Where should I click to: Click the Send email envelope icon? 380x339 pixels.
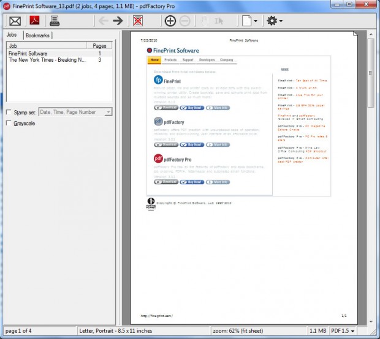(15, 21)
